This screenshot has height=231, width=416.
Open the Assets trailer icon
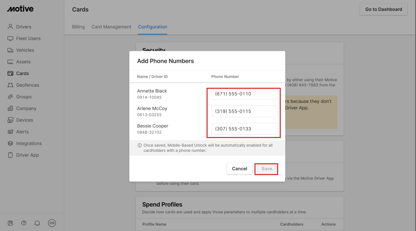pyautogui.click(x=10, y=62)
